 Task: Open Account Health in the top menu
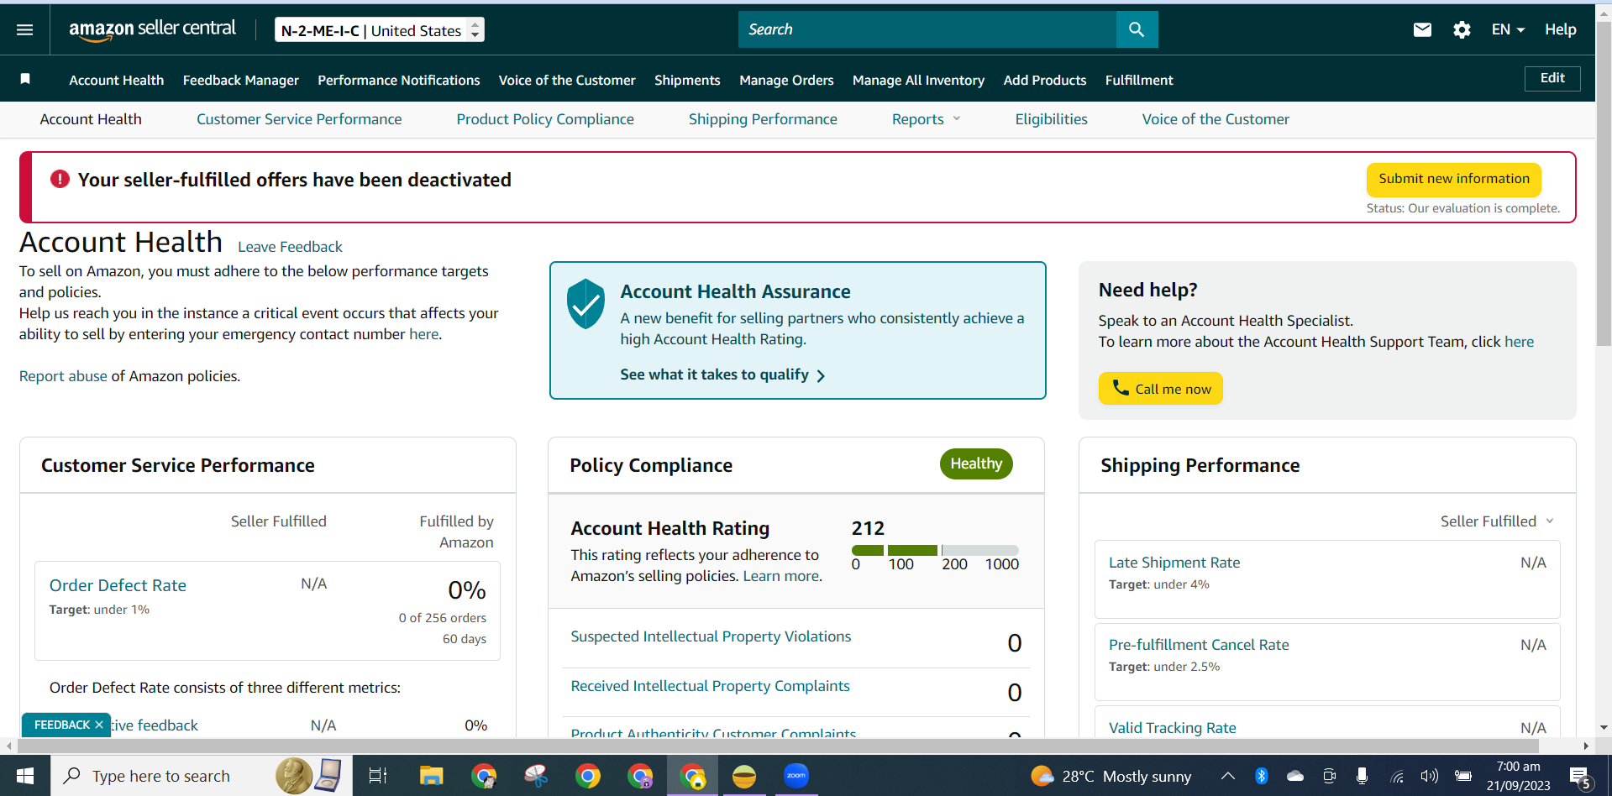(x=117, y=80)
